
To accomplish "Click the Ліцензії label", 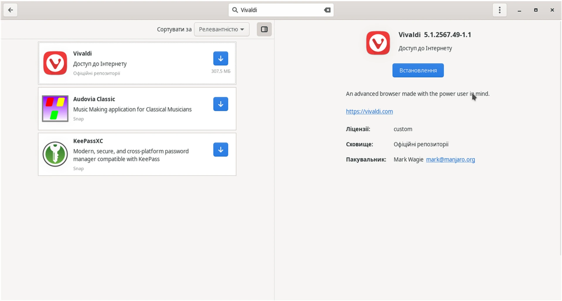I will point(358,129).
